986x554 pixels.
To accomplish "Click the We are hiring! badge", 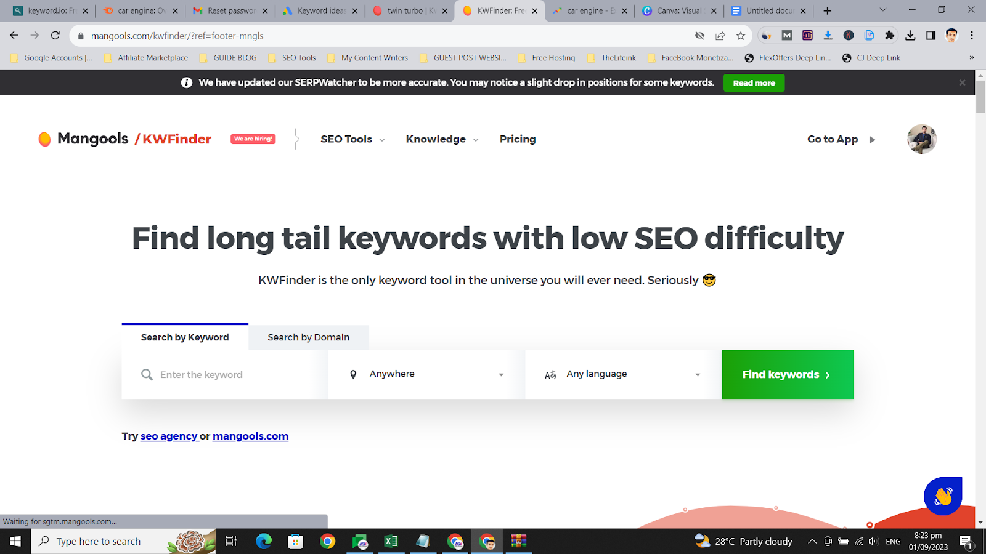I will coord(253,138).
